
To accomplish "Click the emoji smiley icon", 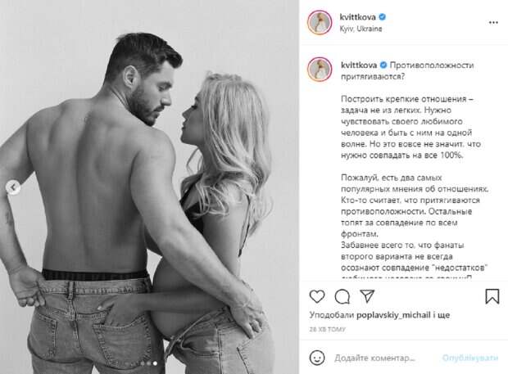I will coord(317,358).
